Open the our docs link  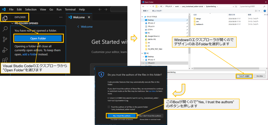click(152, 91)
